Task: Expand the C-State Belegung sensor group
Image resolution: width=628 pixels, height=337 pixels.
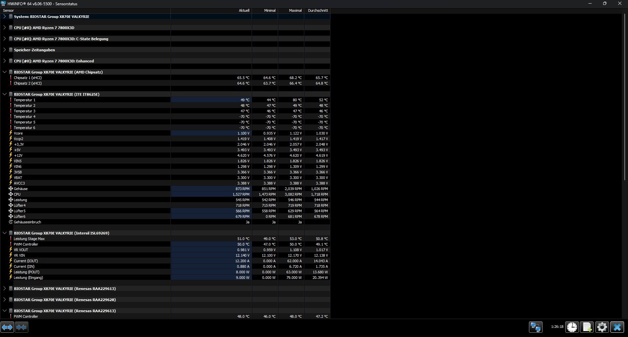Action: [4, 39]
